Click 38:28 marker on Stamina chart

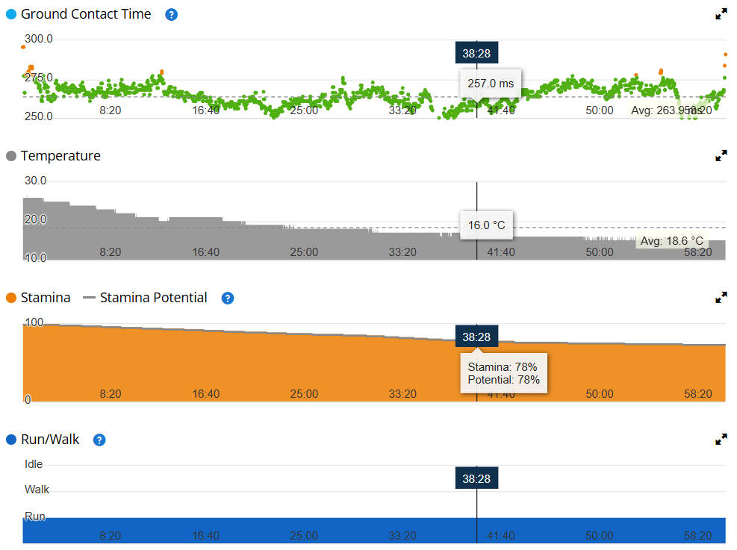click(476, 337)
